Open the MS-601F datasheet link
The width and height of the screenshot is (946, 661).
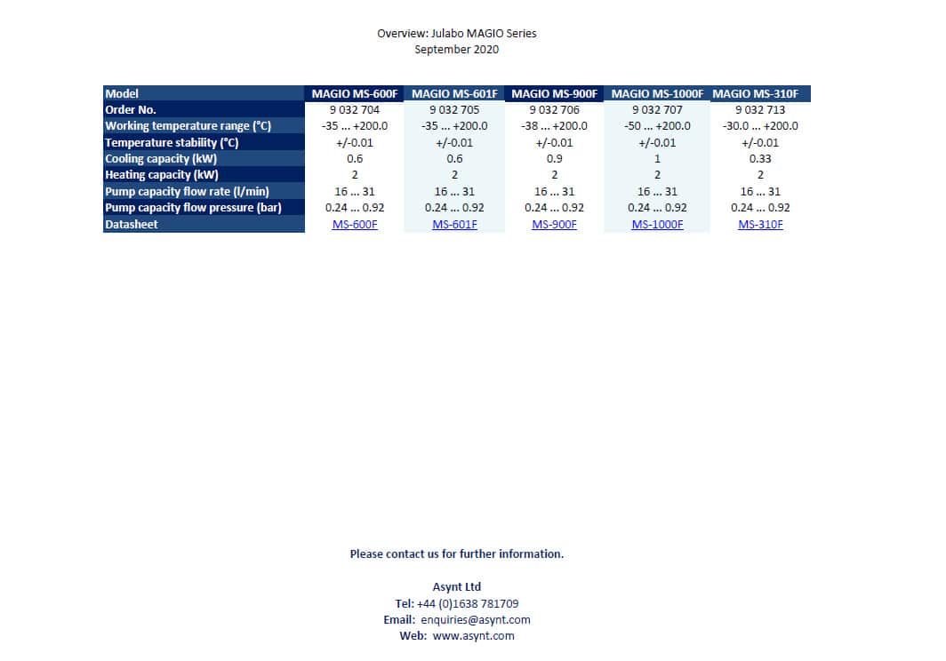point(454,225)
